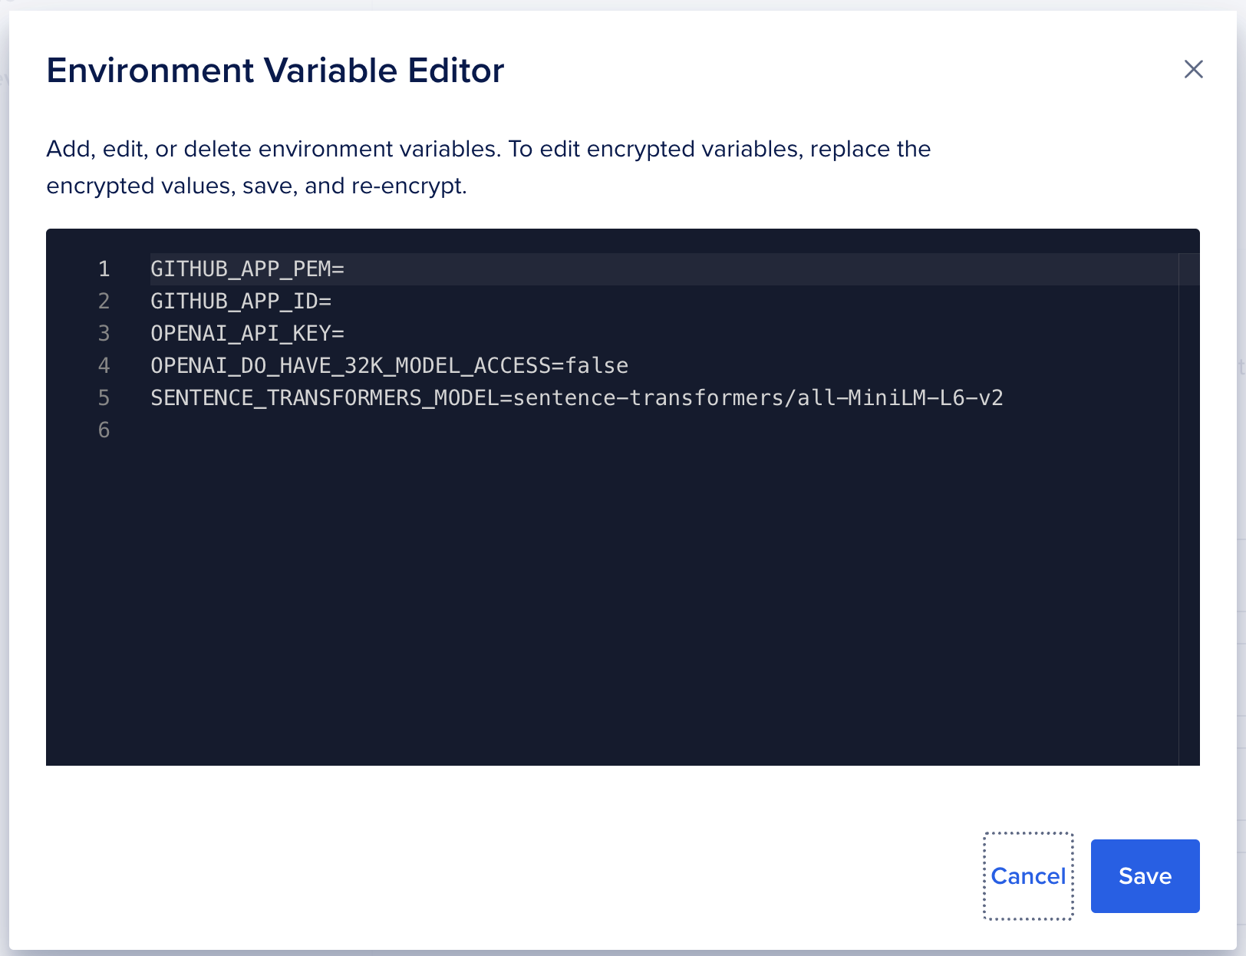Click line number 5 in gutter

point(104,398)
